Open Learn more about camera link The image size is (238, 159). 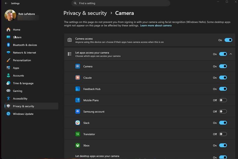click(156, 25)
